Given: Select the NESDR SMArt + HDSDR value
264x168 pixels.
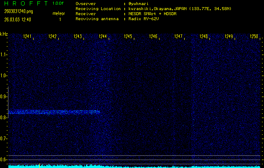Looking at the screenshot, I should pos(152,14).
